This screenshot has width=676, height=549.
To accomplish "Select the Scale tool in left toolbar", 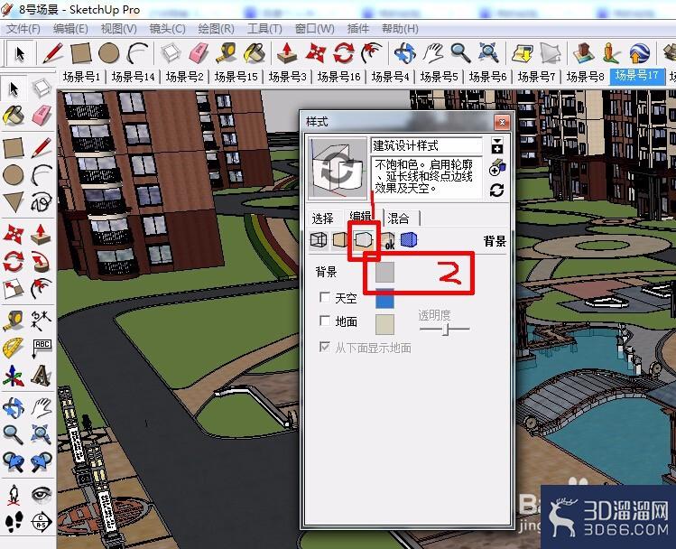I will tap(14, 289).
